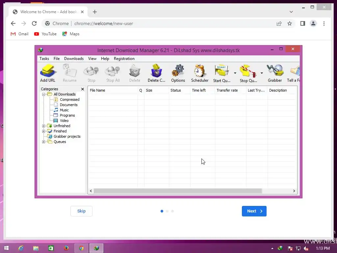Open the Tasks menu
337x253 pixels.
(44, 59)
